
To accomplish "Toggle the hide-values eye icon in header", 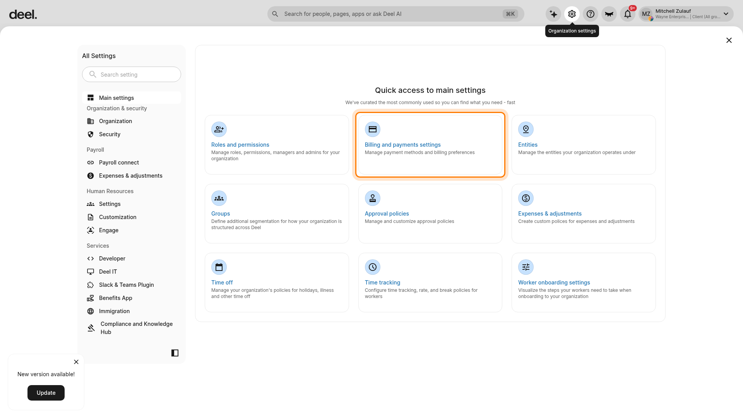I will [609, 14].
